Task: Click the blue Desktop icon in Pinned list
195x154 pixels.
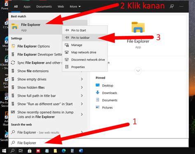Action: click(97, 85)
